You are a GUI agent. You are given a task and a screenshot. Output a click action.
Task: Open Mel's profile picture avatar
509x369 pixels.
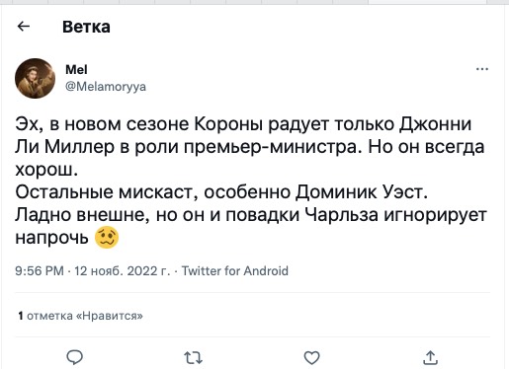pos(35,78)
